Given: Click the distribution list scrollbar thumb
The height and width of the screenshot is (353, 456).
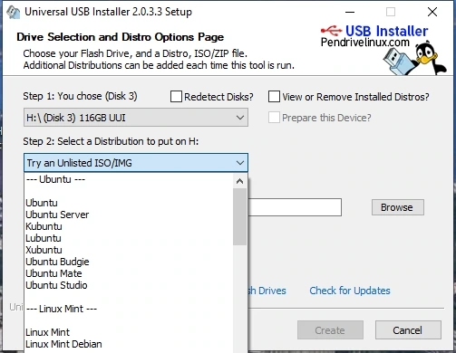Looking at the screenshot, I should [x=240, y=216].
